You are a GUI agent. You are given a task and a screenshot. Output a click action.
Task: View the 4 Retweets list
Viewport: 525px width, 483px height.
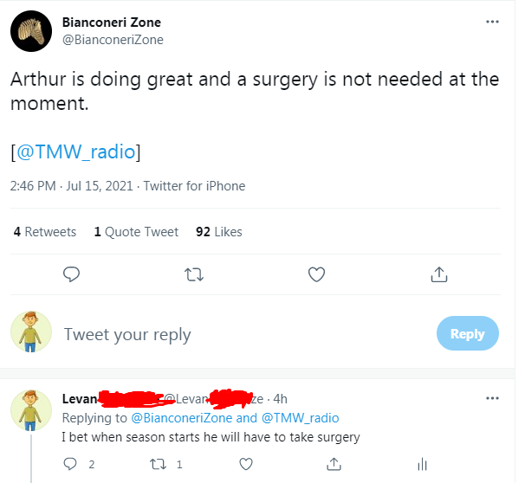coord(45,232)
